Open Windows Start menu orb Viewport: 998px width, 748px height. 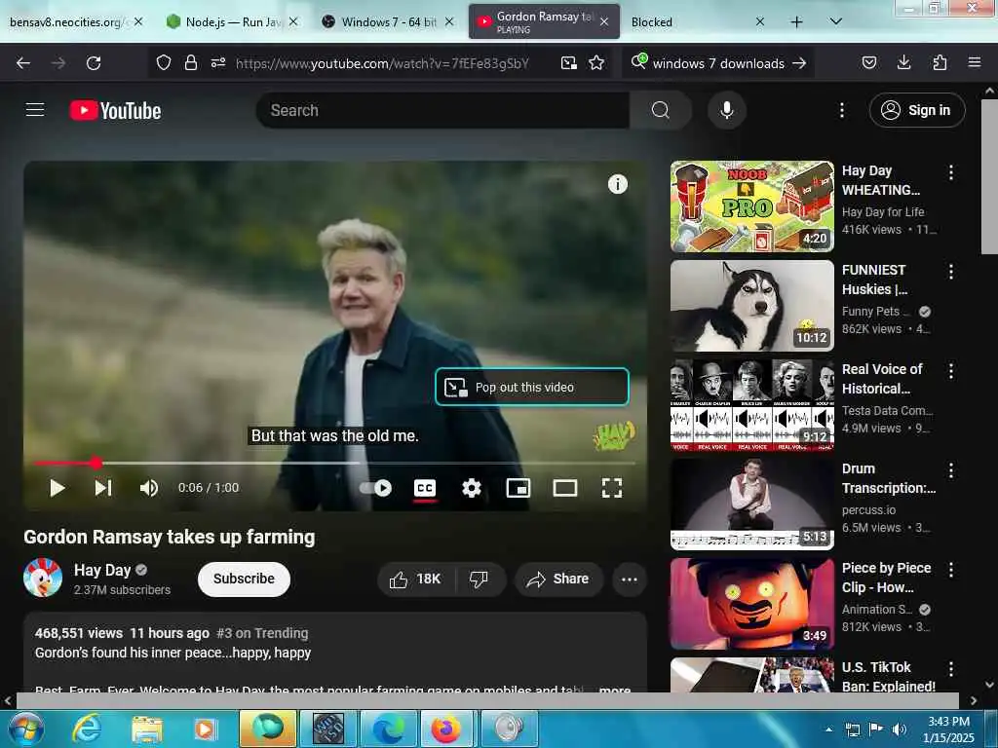pyautogui.click(x=26, y=729)
